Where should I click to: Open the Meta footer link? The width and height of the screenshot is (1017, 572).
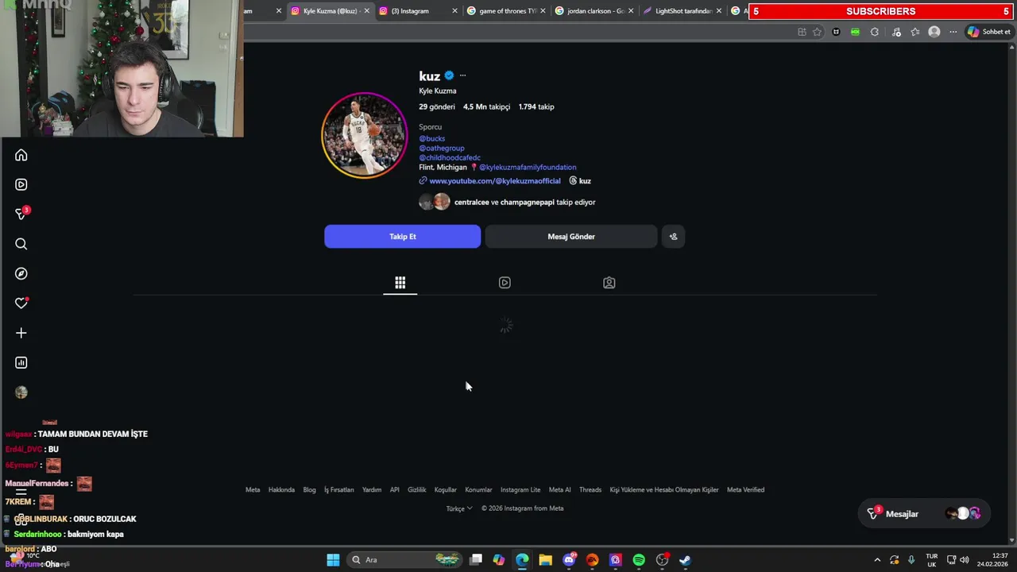(253, 489)
